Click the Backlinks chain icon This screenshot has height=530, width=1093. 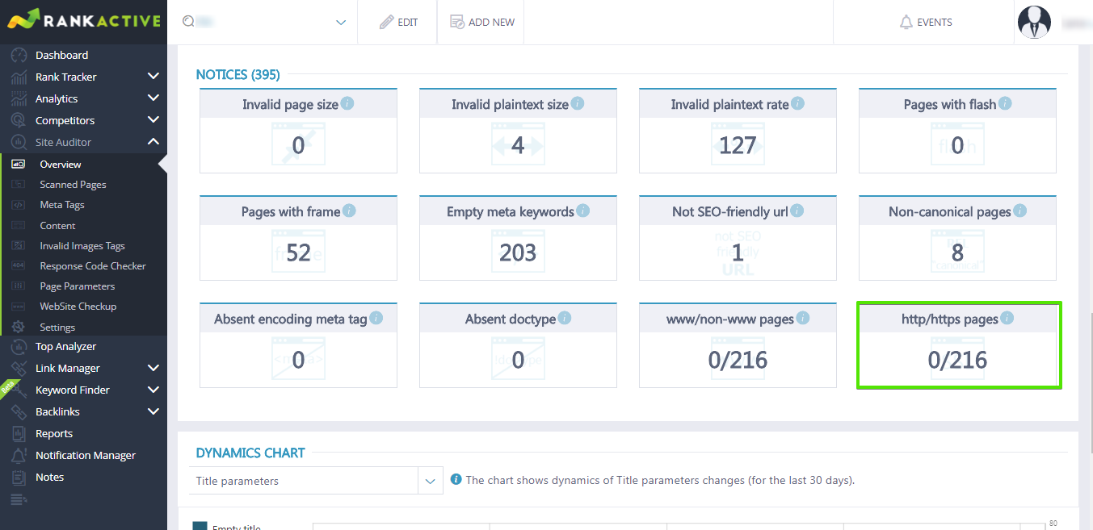19,412
